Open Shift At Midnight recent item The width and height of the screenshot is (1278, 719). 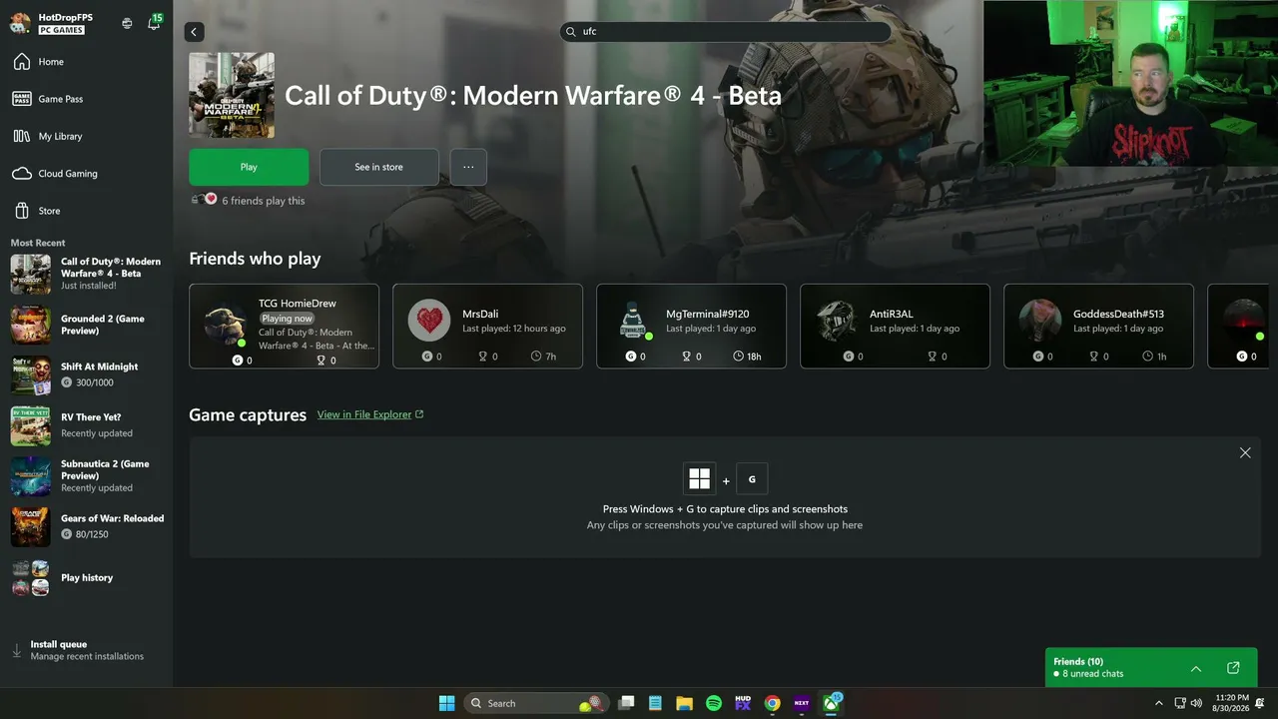coord(86,374)
